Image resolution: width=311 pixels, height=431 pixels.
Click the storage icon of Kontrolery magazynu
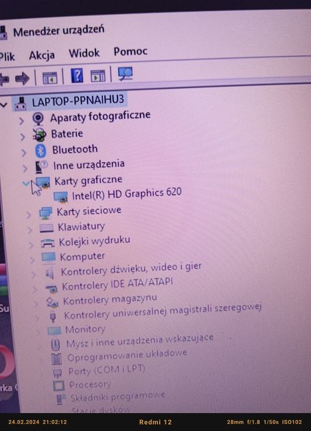point(52,303)
